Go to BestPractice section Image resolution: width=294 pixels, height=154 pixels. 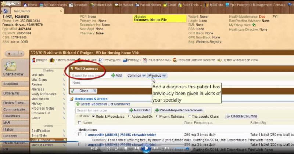point(40,131)
